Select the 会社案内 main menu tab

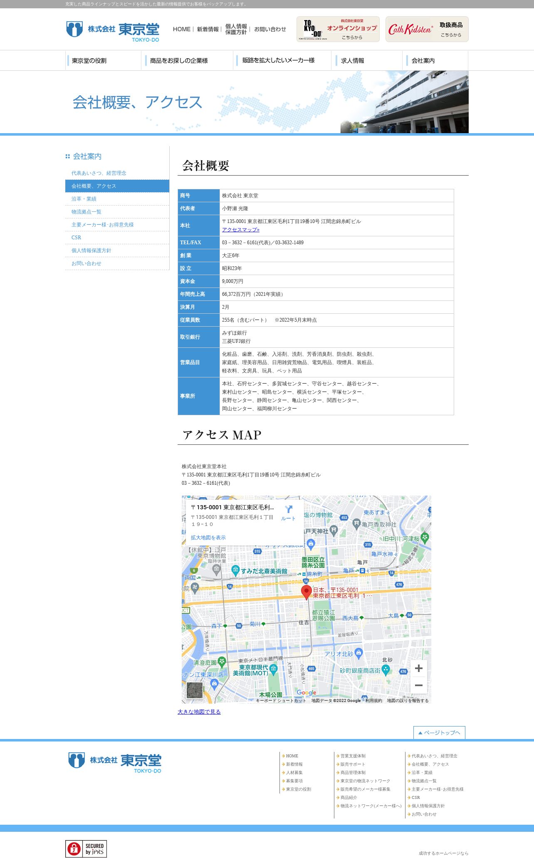[436, 60]
